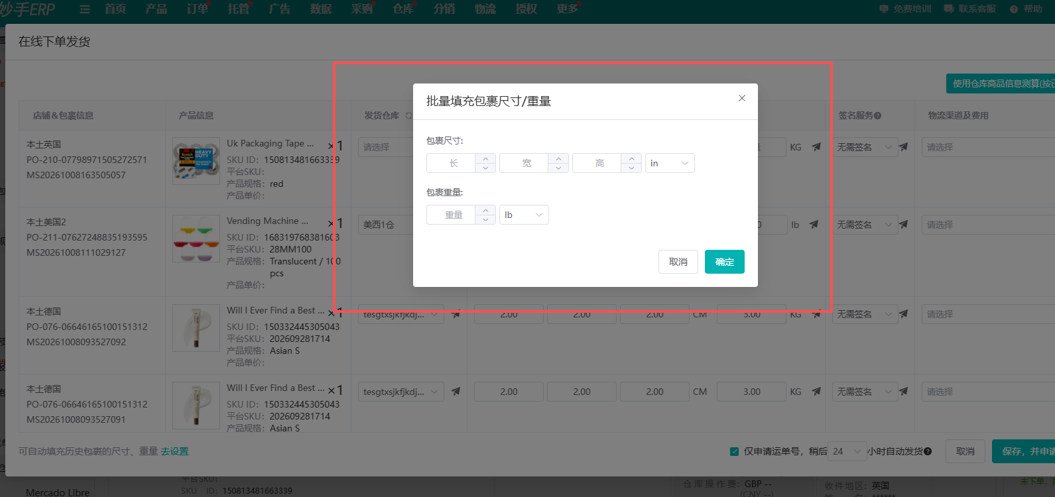Open the 24 hours auto-ship dropdown
Screen dimensions: 1055x497
point(847,451)
